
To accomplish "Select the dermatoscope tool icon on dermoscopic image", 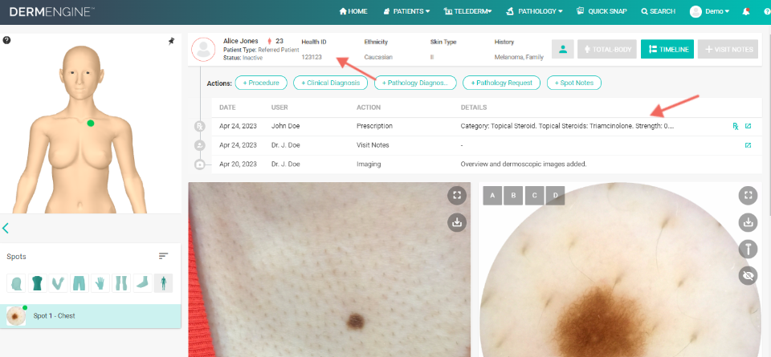I will coord(748,249).
